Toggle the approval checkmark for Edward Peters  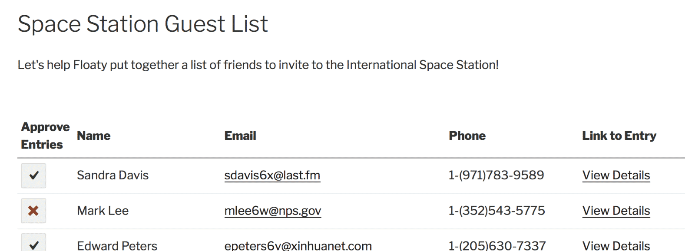click(33, 243)
